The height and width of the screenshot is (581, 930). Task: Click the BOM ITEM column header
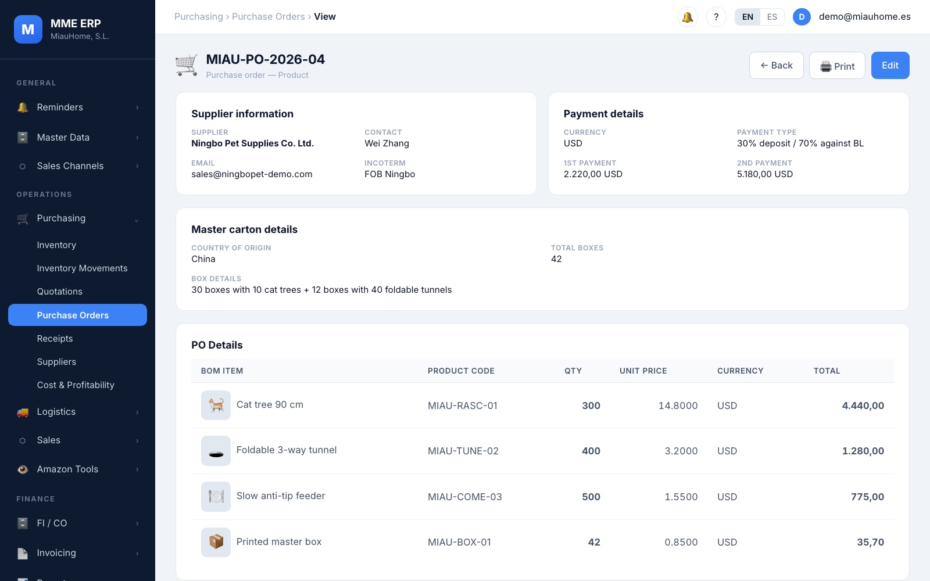(x=222, y=371)
